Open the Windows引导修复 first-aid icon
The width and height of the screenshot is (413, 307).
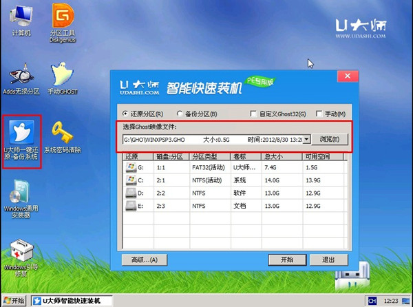[20, 253]
